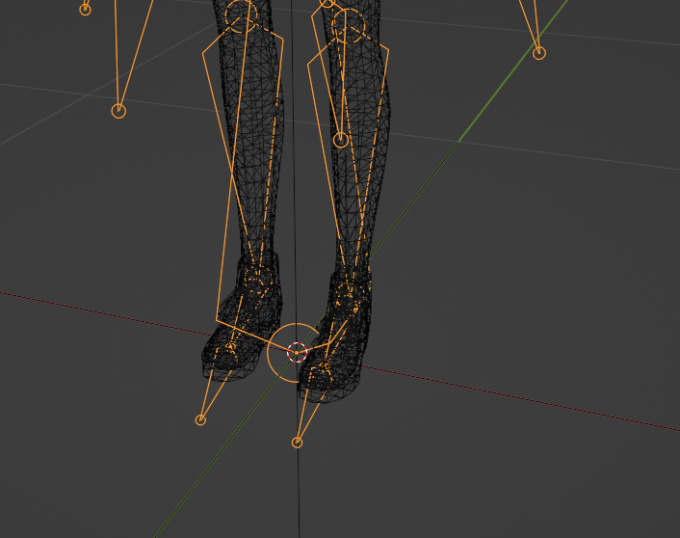Select the dashed knee circle on the right-side leg
The width and height of the screenshot is (680, 538).
coord(349,26)
